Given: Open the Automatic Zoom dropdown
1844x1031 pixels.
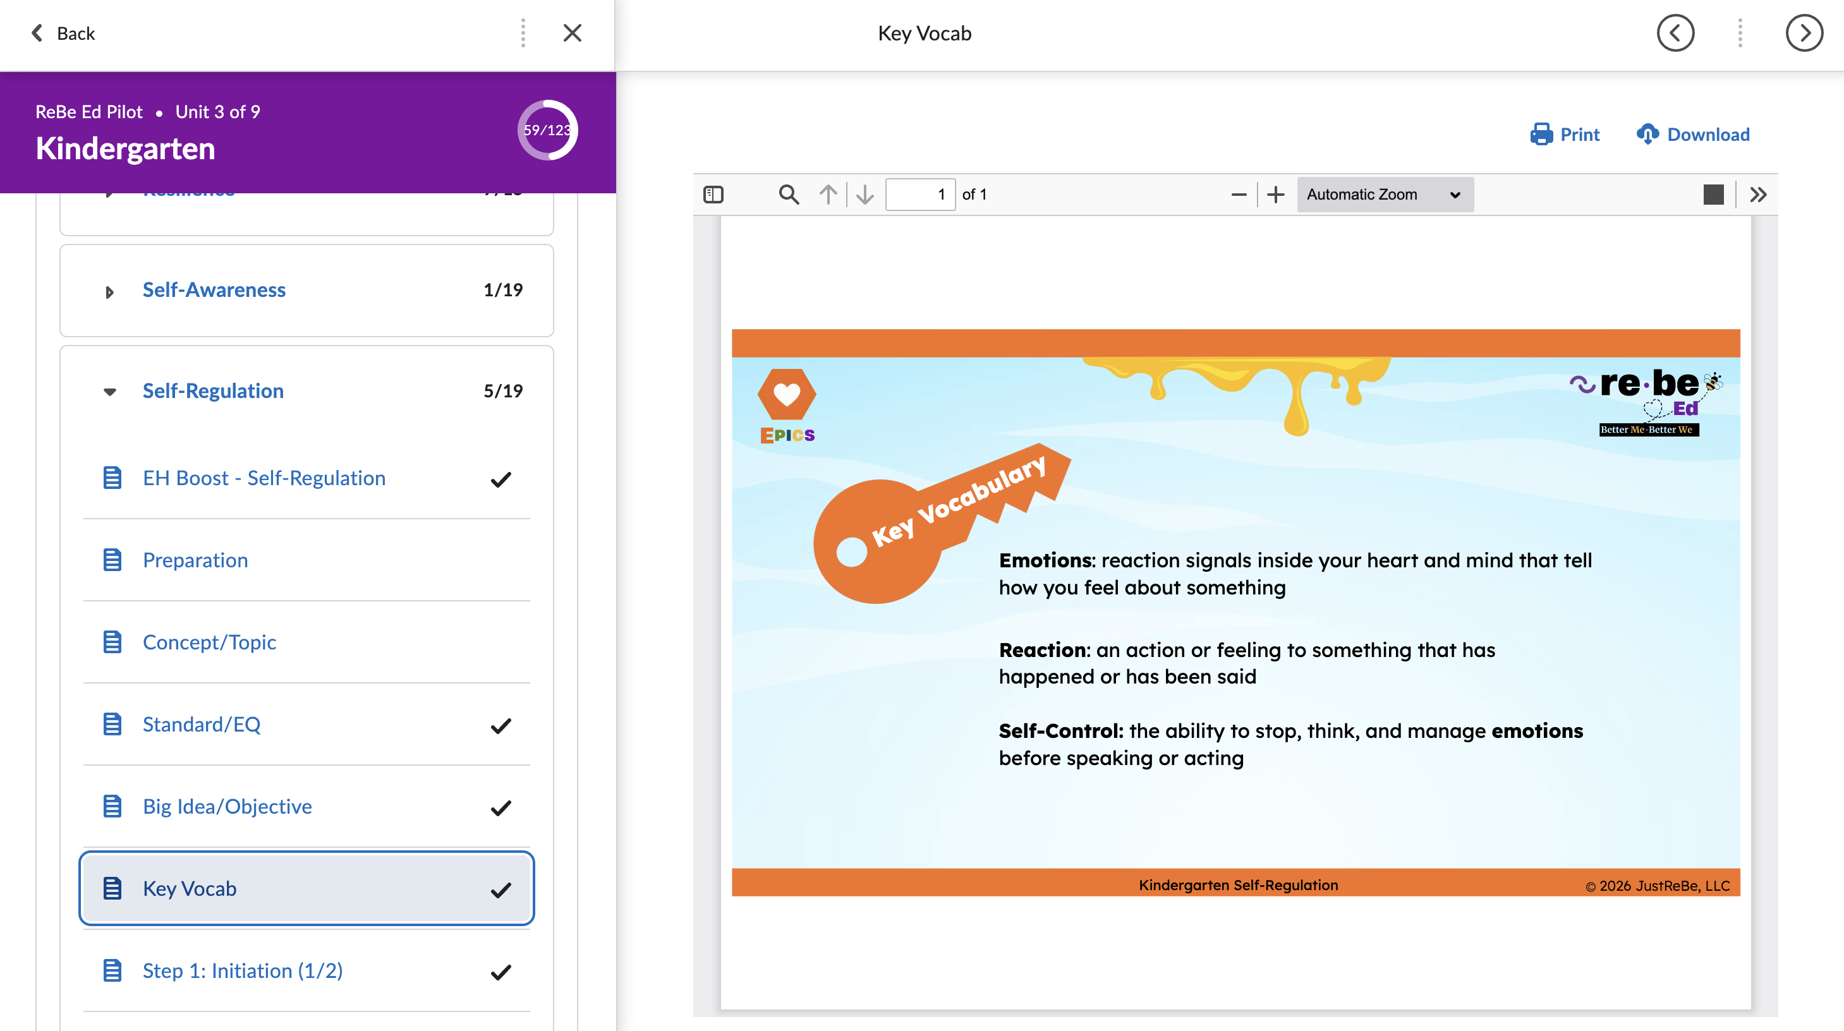Looking at the screenshot, I should click(x=1385, y=195).
